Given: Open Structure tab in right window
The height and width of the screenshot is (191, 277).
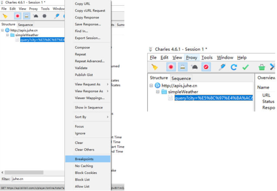Looking at the screenshot, I should tap(159, 78).
